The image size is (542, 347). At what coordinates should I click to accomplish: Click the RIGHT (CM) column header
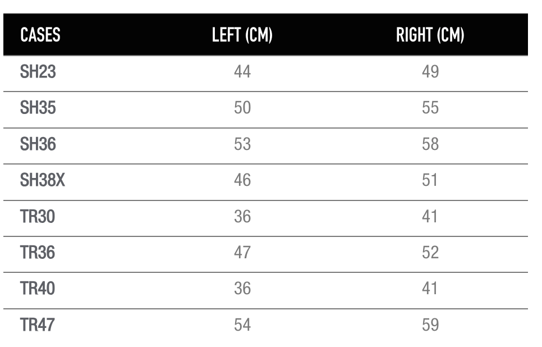(x=430, y=35)
